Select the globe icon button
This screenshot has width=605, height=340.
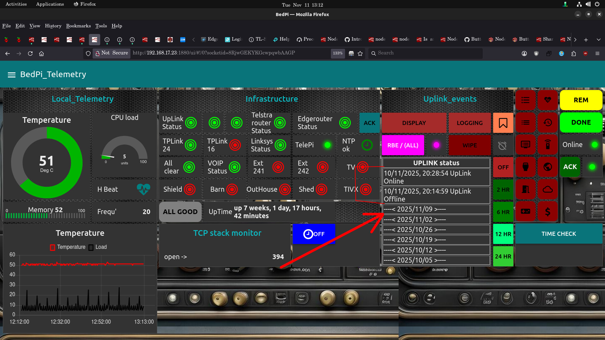click(548, 167)
